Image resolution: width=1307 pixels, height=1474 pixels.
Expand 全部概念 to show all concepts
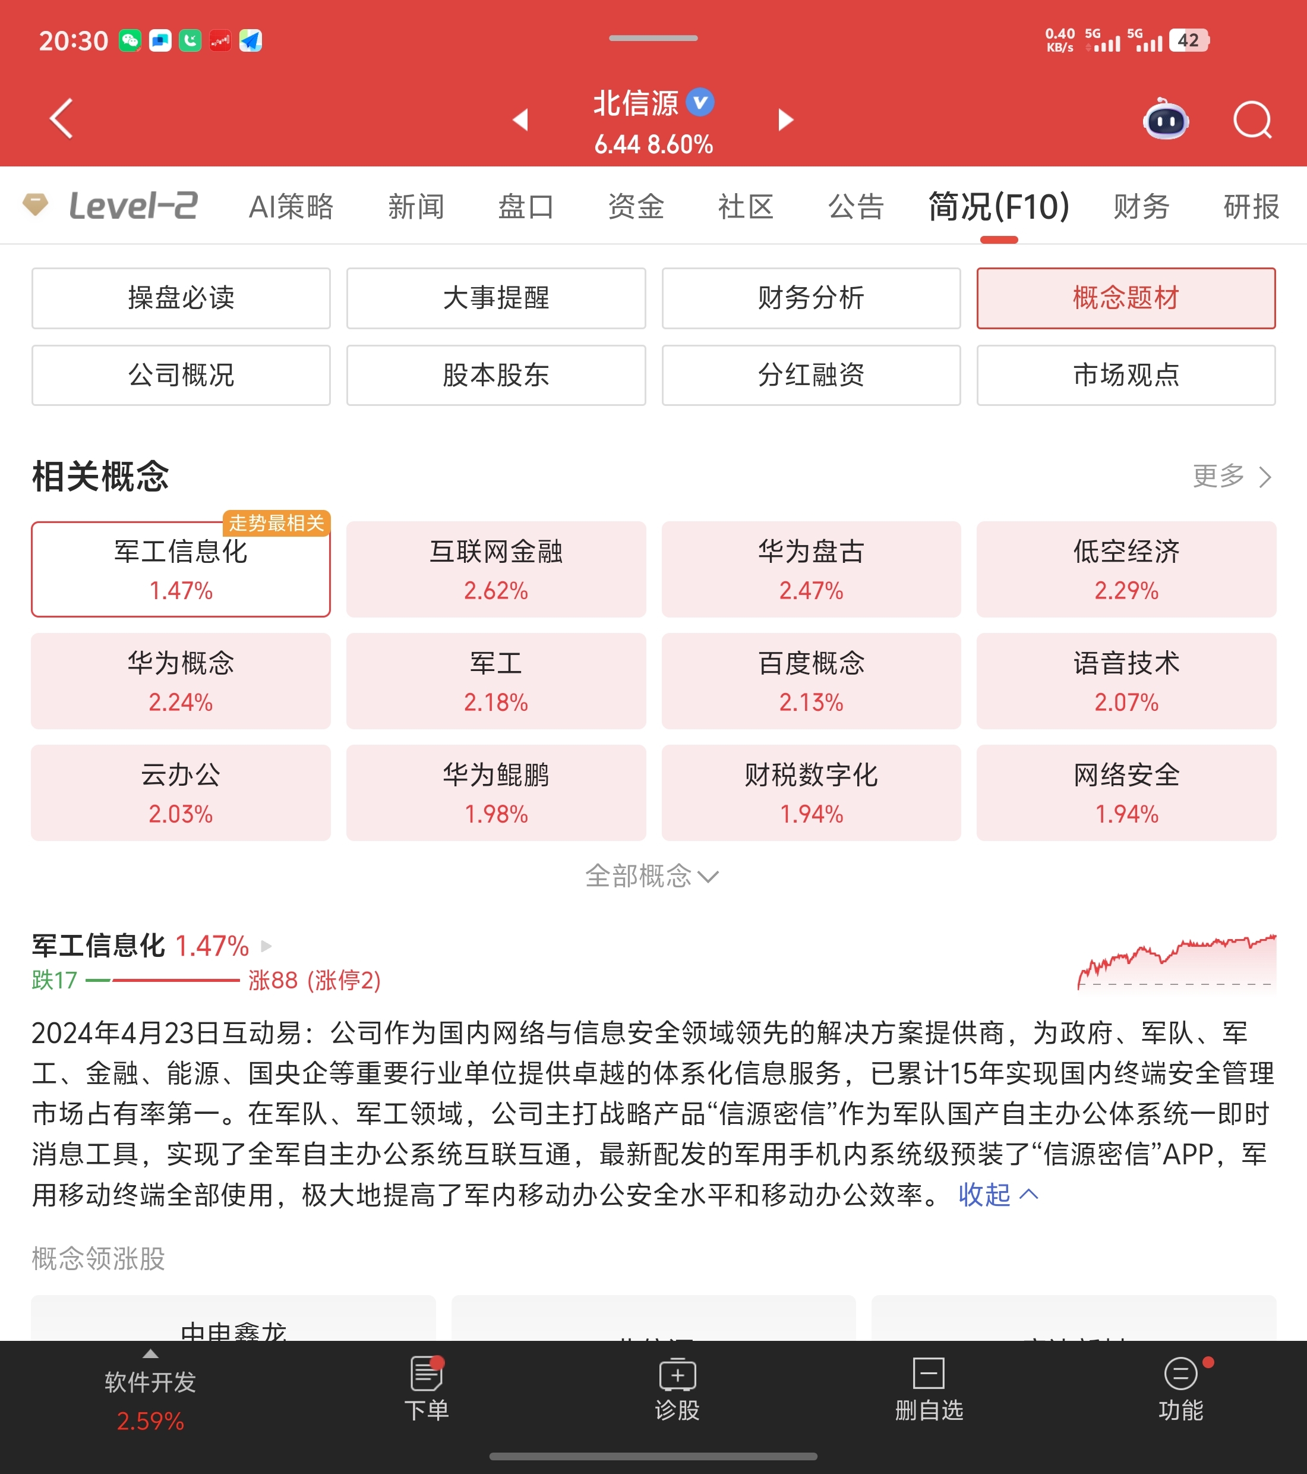tap(652, 876)
